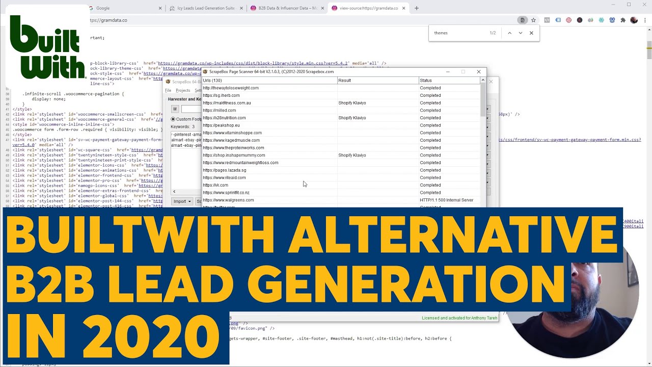The image size is (652, 367).
Task: Select the https://makfitness.com.au row
Action: tap(341, 103)
